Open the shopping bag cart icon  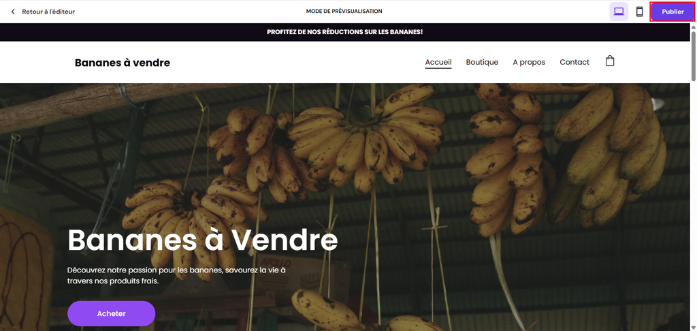click(610, 61)
